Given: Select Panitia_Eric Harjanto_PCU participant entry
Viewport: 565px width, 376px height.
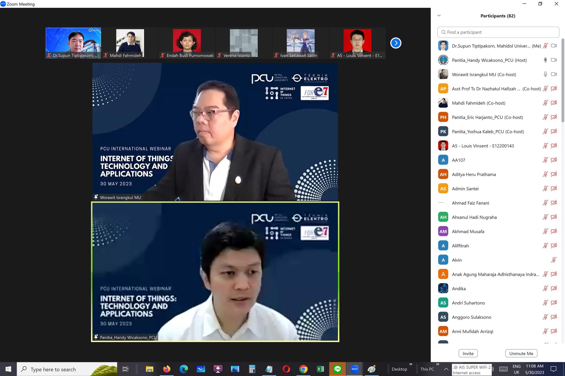Looking at the screenshot, I should (x=487, y=117).
